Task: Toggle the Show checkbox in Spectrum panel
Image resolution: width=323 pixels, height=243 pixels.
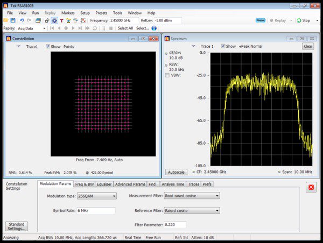Action: [x=223, y=47]
